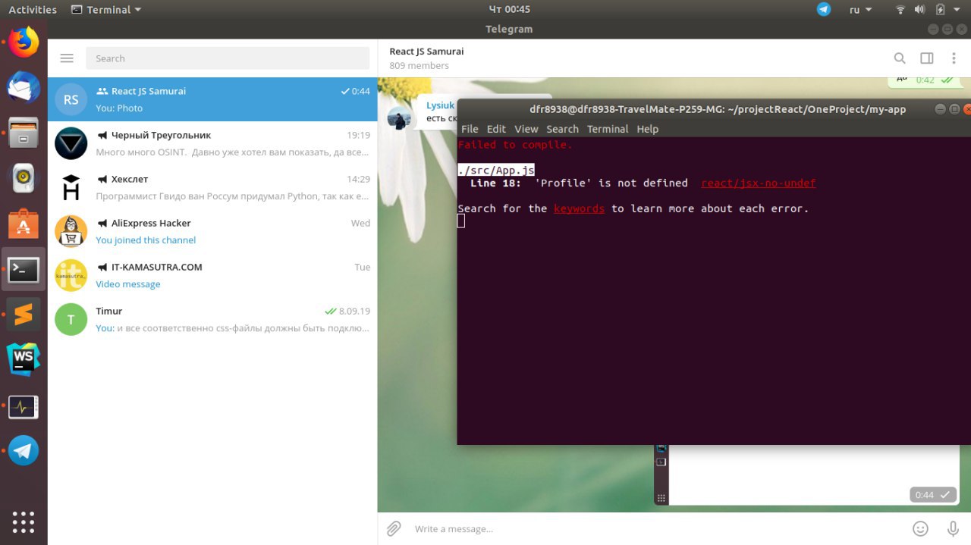Open System Monitor from the dock

pos(24,407)
